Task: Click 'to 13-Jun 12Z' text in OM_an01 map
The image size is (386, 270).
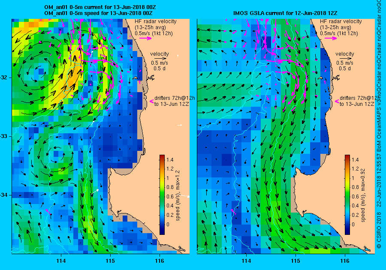Action: [x=172, y=104]
